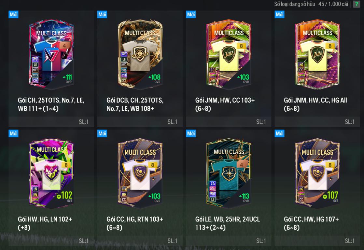Viewport: 364px width, 250px height.
Task: Click the Mới badge on the HW, HG, LN pack
Action: 13,133
